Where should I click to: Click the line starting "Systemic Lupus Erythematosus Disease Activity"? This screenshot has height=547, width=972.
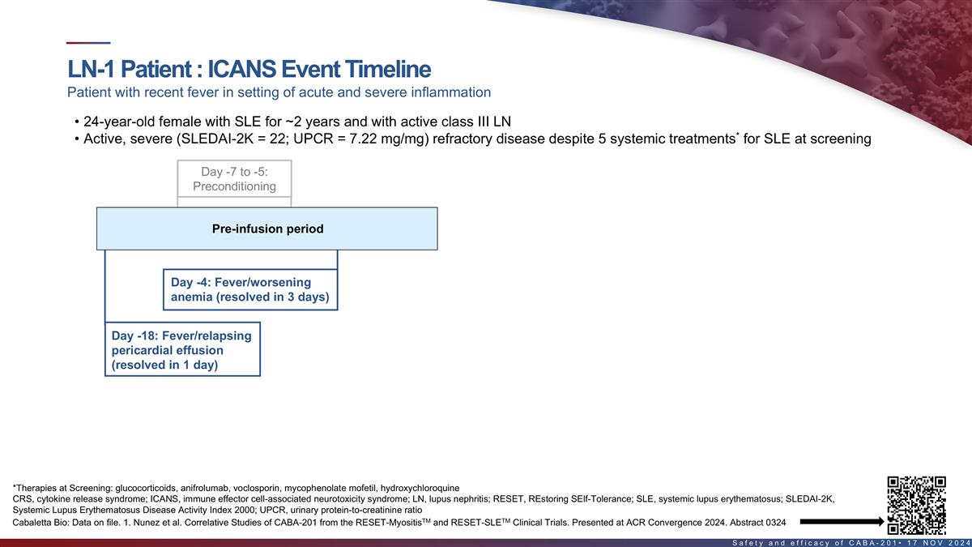[x=217, y=511]
